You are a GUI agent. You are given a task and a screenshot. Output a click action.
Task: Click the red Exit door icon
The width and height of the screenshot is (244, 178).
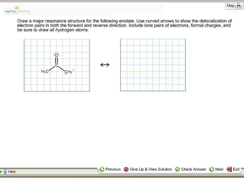pyautogui.click(x=229, y=169)
